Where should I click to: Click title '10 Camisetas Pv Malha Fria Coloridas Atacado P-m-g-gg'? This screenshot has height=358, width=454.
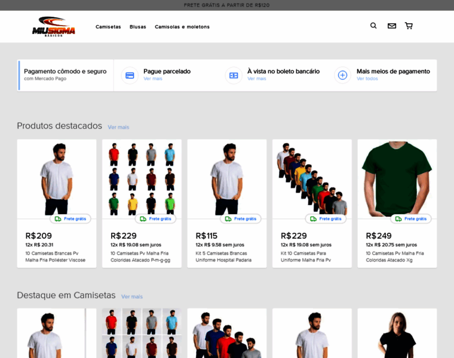tap(140, 257)
